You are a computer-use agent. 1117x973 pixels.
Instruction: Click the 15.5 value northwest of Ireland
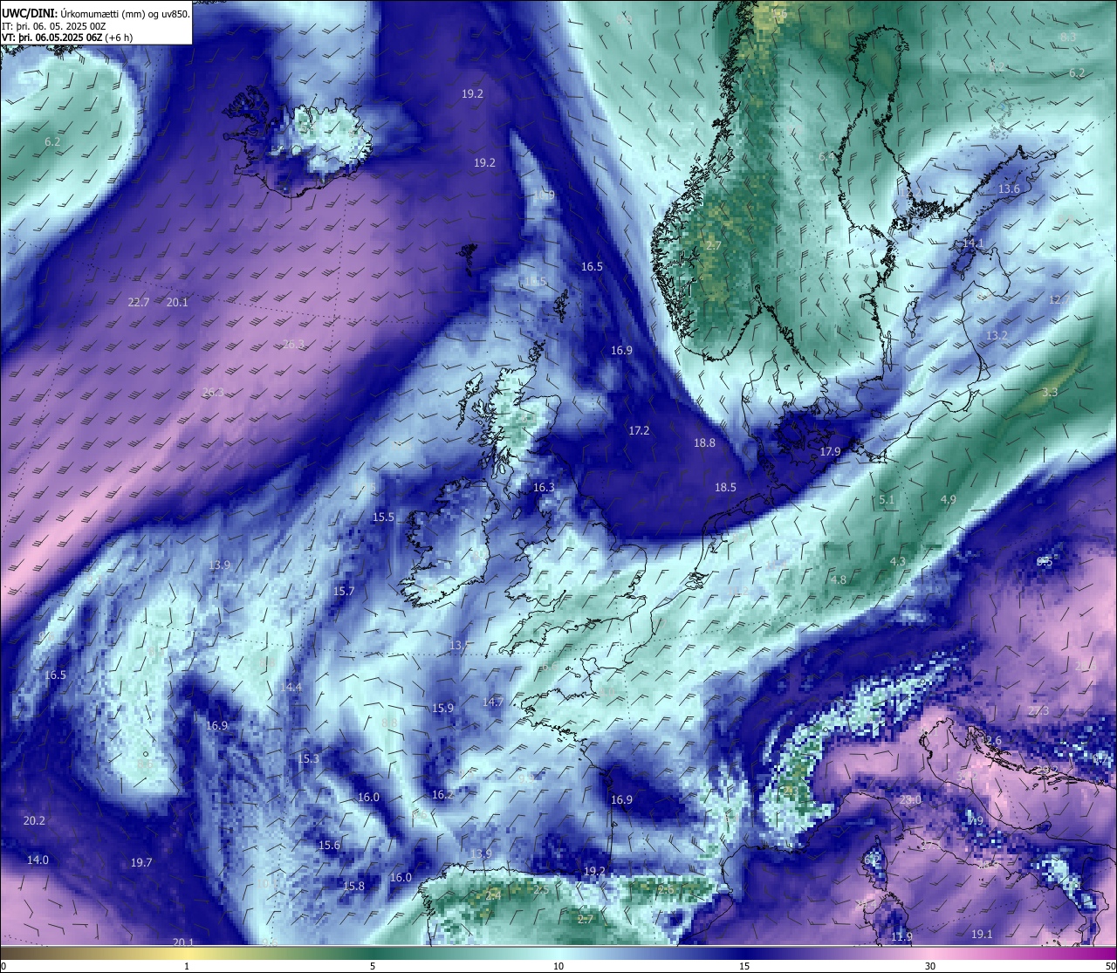pos(383,517)
